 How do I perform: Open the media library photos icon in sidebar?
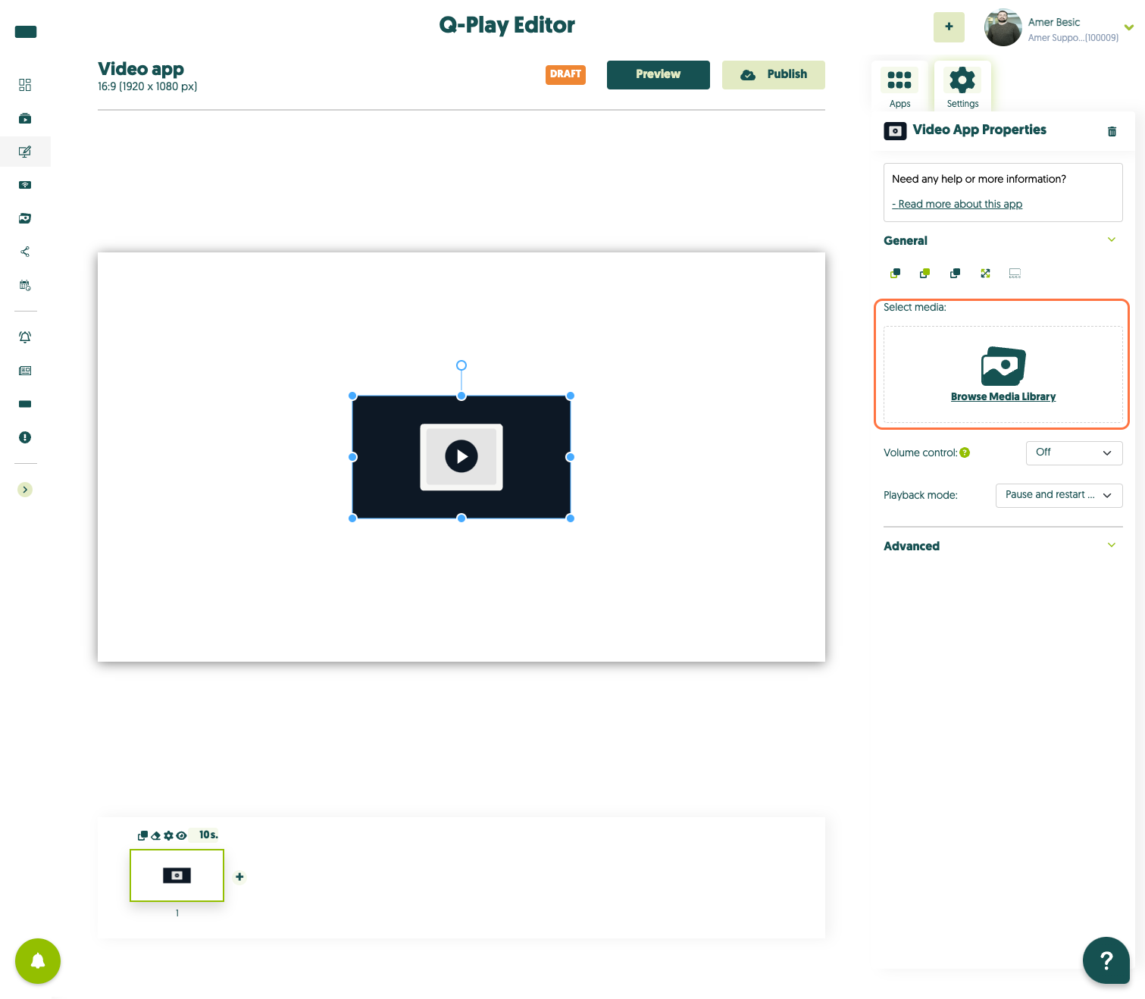25,218
